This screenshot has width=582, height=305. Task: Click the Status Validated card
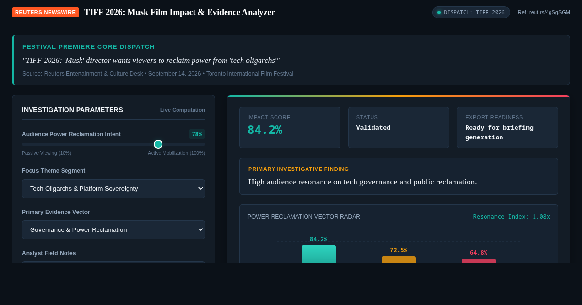point(399,127)
